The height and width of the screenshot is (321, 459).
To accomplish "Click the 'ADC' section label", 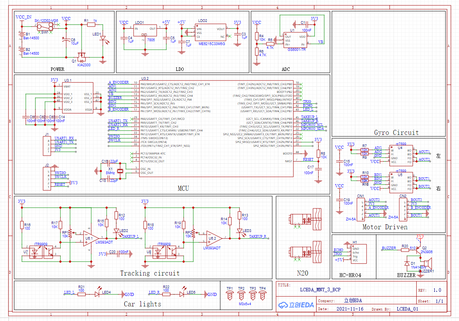I will [x=286, y=69].
